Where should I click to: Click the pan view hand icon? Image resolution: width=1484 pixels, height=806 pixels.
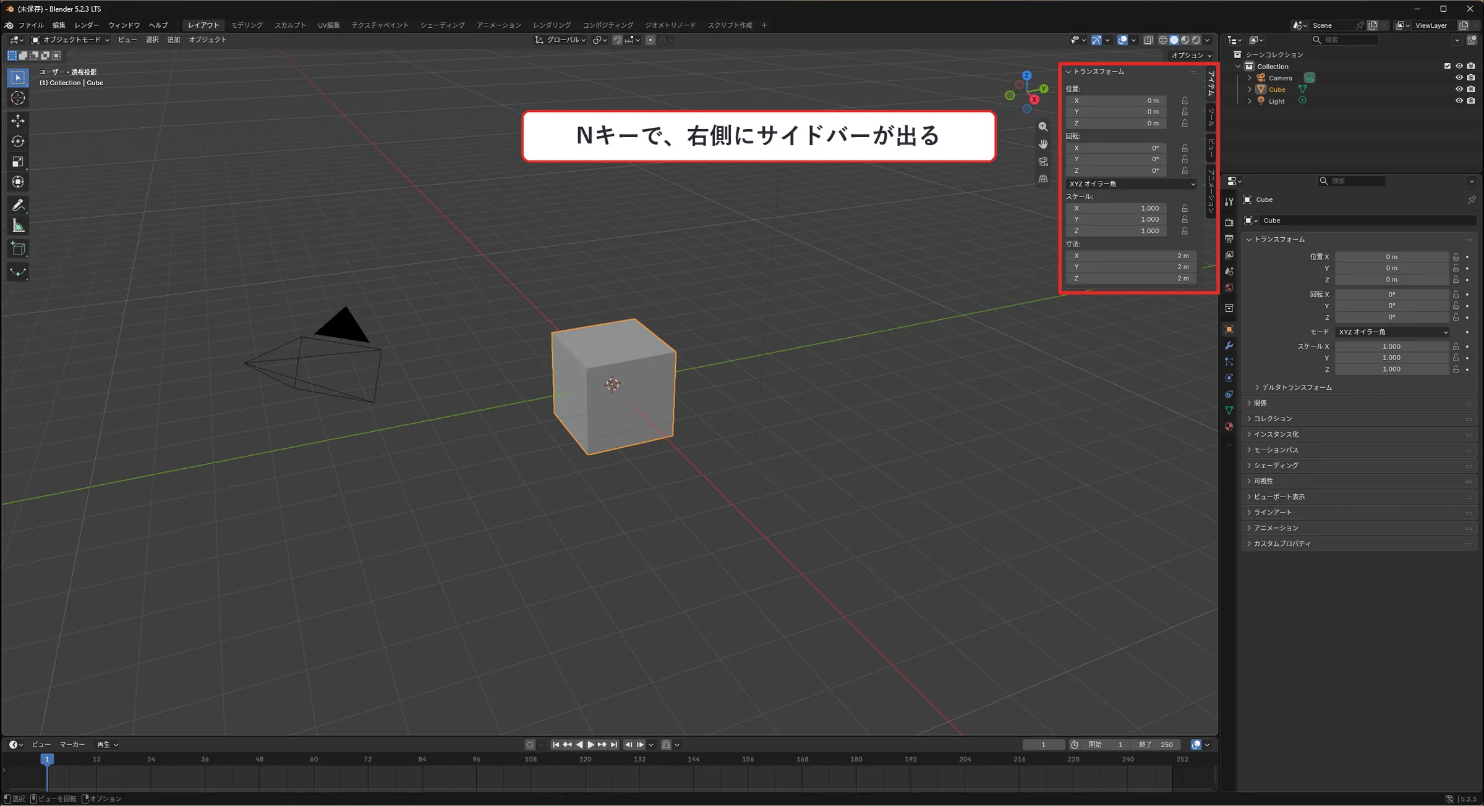pyautogui.click(x=1043, y=144)
